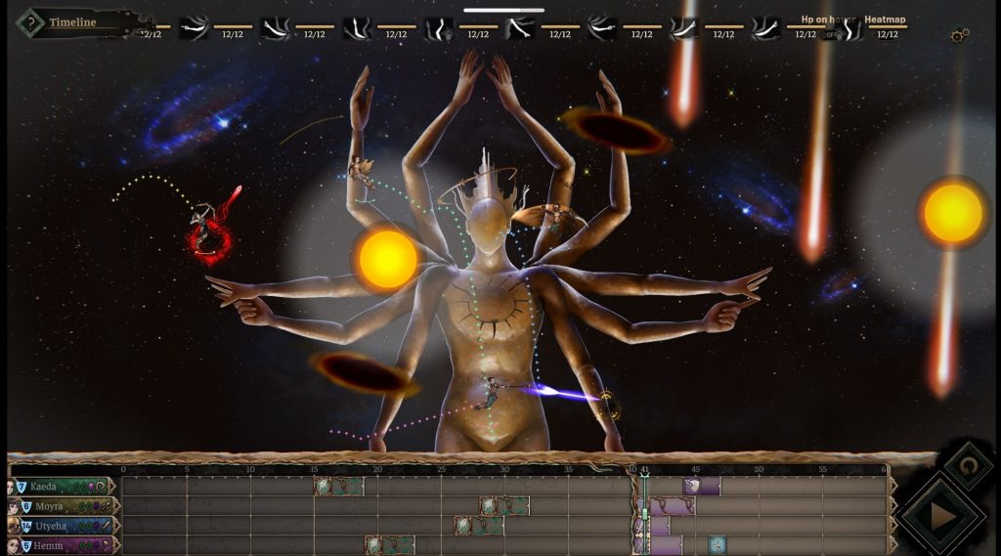Click the arrow at the right end of Moyra's timeline row

point(891,506)
